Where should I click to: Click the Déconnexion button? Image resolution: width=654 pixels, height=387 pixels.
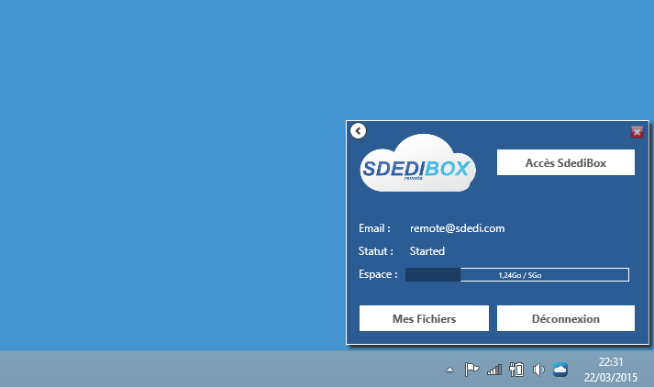click(x=566, y=318)
